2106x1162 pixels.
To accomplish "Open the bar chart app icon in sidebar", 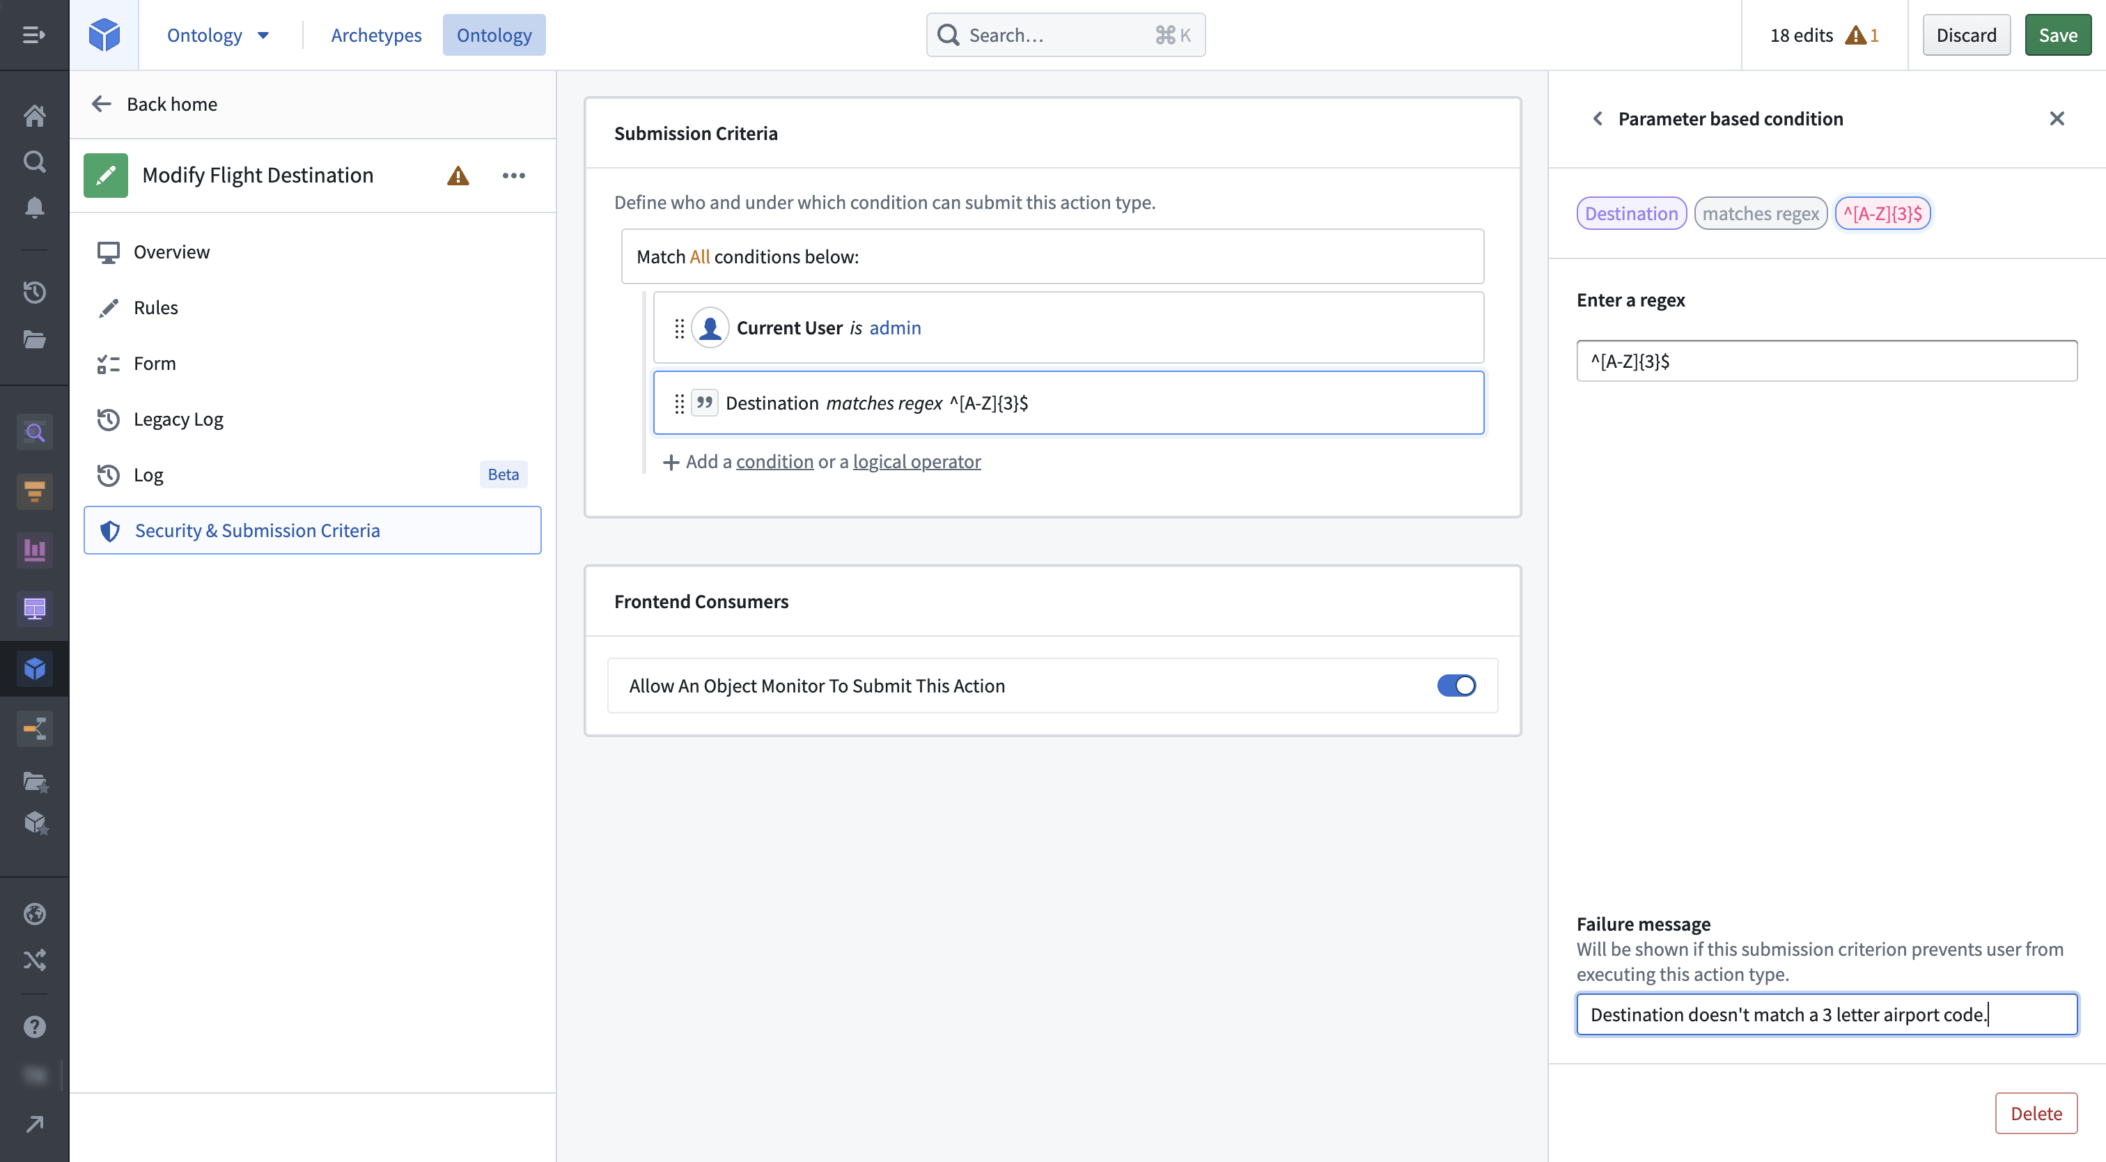I will click(34, 550).
